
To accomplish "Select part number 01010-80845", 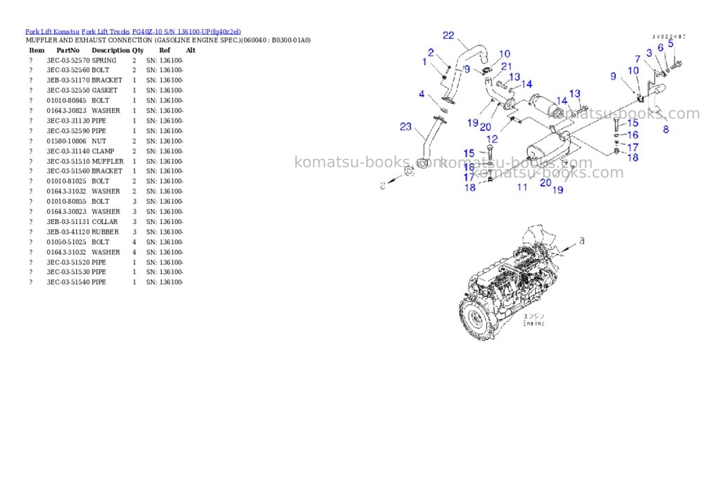I will coord(66,101).
